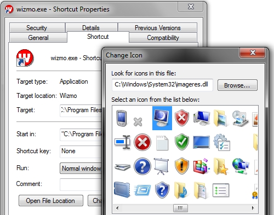Select the red circle X error icon

142,142
